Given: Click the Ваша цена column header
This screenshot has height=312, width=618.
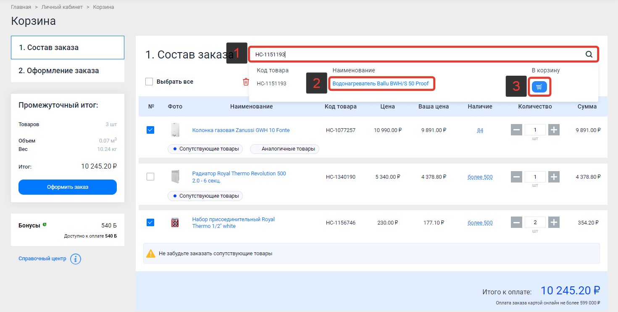Looking at the screenshot, I should (434, 106).
